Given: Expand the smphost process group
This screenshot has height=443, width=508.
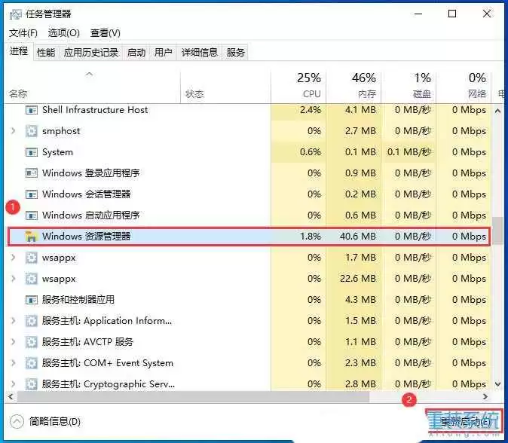Looking at the screenshot, I should [x=13, y=131].
